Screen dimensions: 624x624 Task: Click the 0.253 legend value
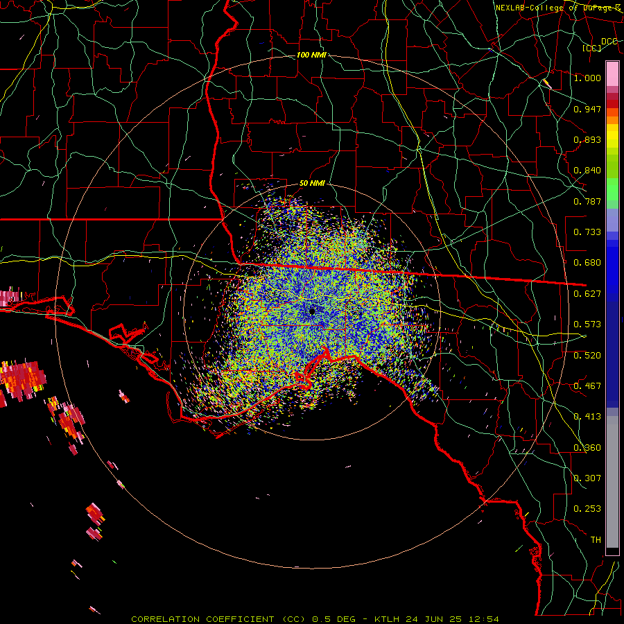pyautogui.click(x=587, y=509)
